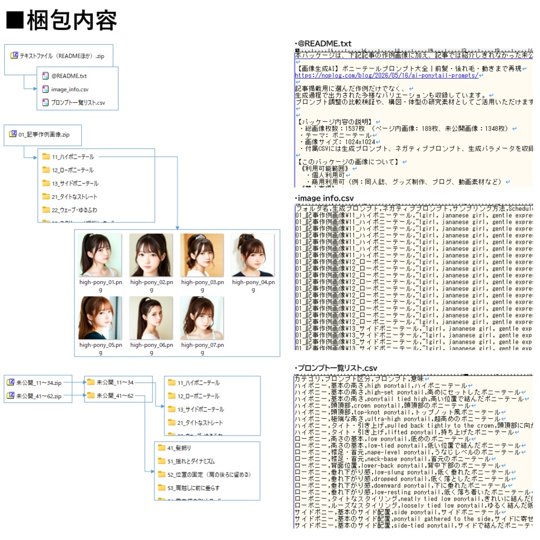Image resolution: width=540 pixels, height=540 pixels.
Task: Select the high-pony_03.png thumbnail
Action: tap(202, 255)
